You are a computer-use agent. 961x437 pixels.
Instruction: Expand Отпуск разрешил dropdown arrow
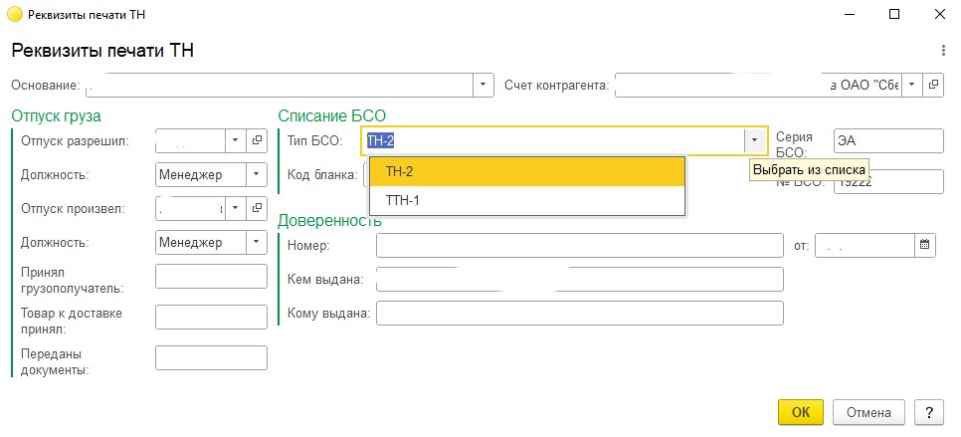236,140
